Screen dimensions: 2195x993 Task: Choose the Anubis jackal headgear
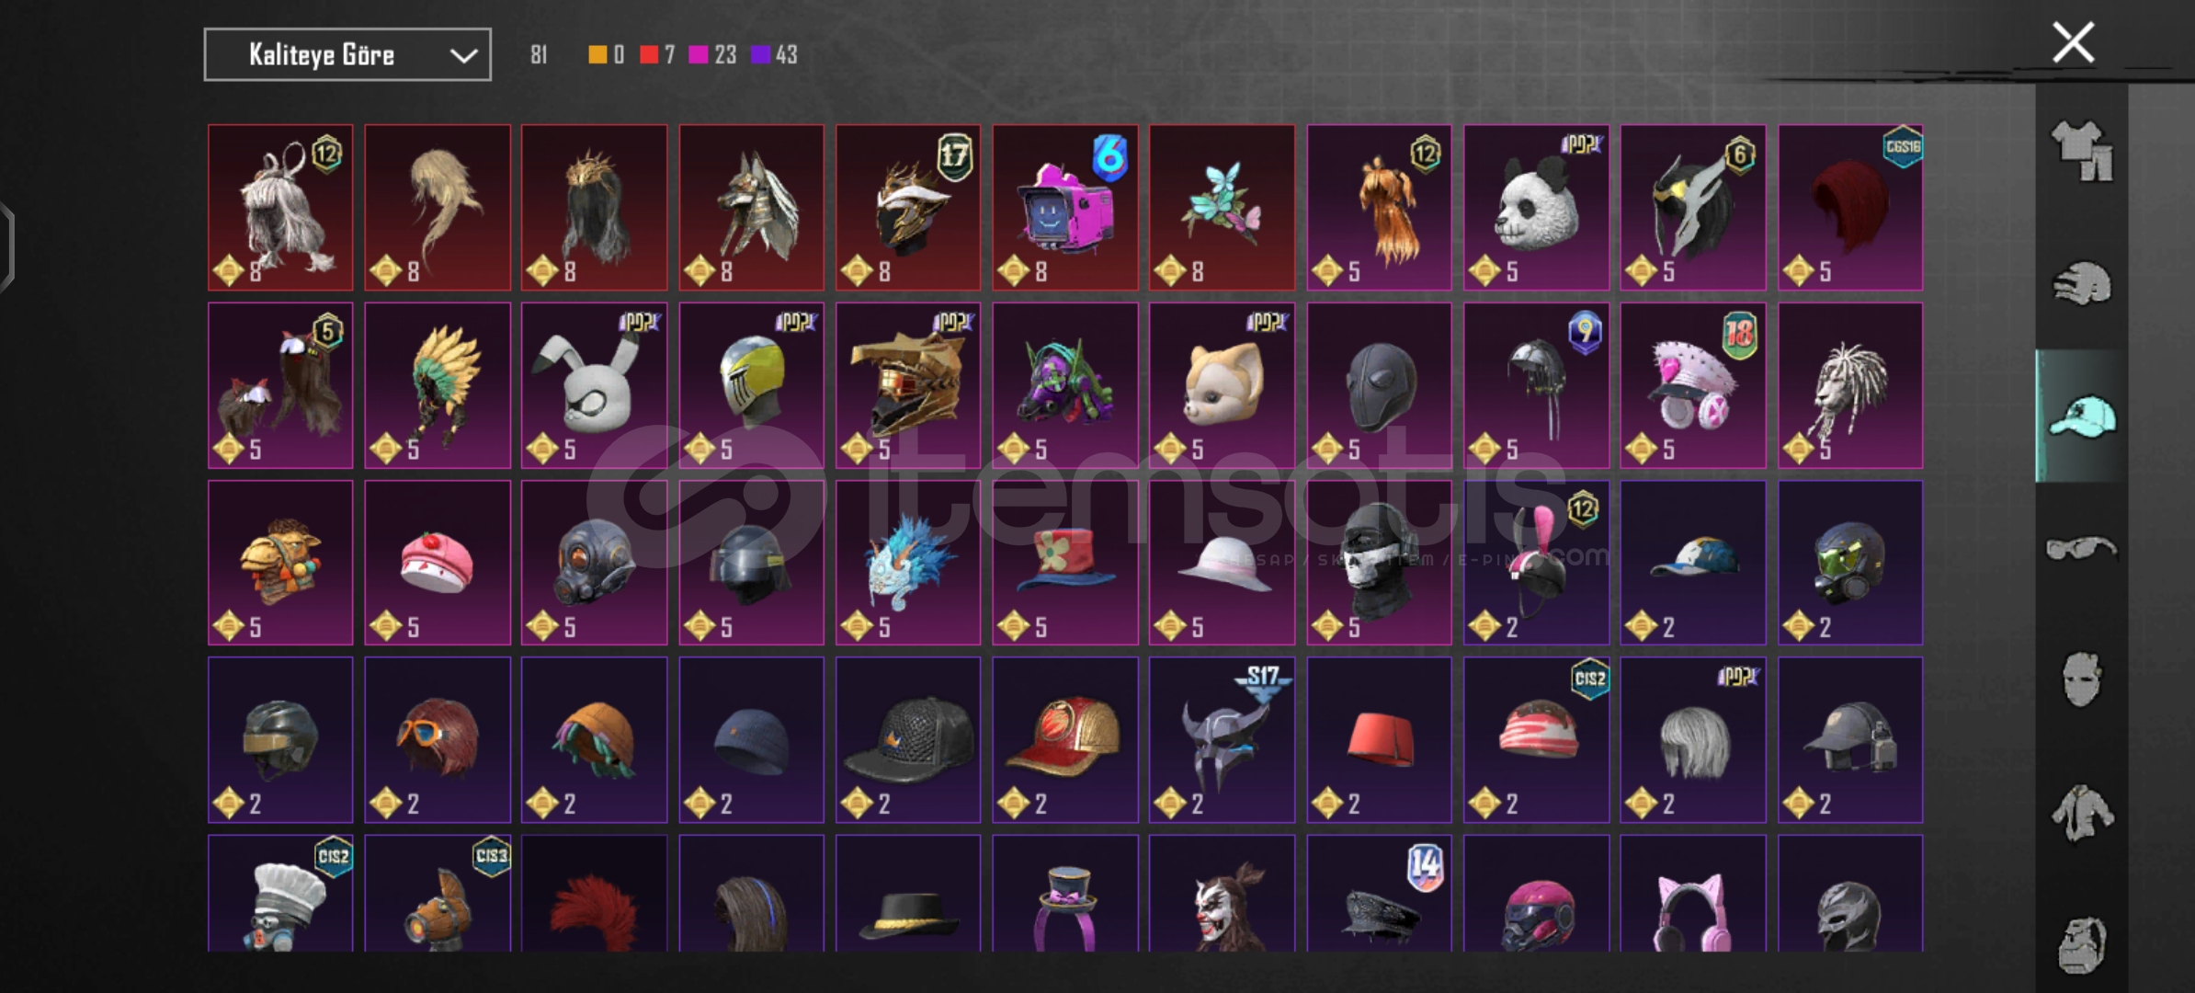pyautogui.click(x=752, y=208)
